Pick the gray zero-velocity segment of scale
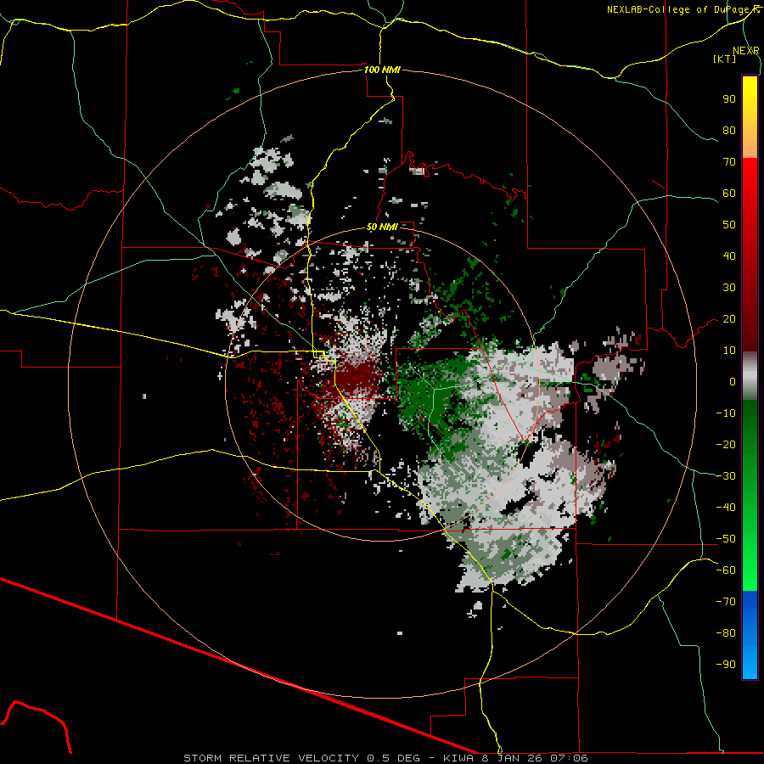 point(750,376)
